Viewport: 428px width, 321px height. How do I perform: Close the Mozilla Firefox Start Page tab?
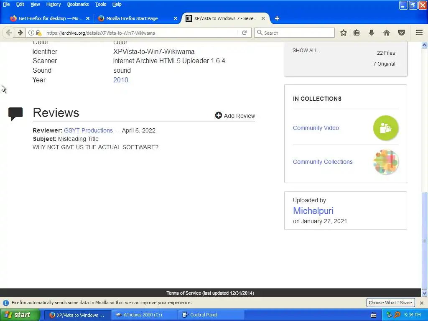[176, 18]
